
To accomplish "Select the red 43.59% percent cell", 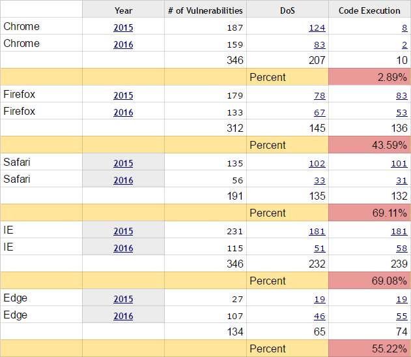I will [370, 145].
